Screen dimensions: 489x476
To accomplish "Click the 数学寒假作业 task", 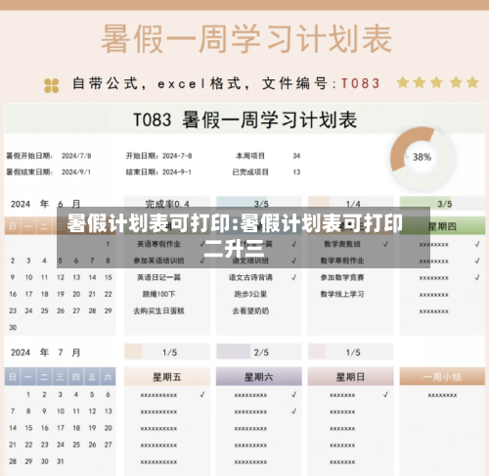I will (342, 261).
